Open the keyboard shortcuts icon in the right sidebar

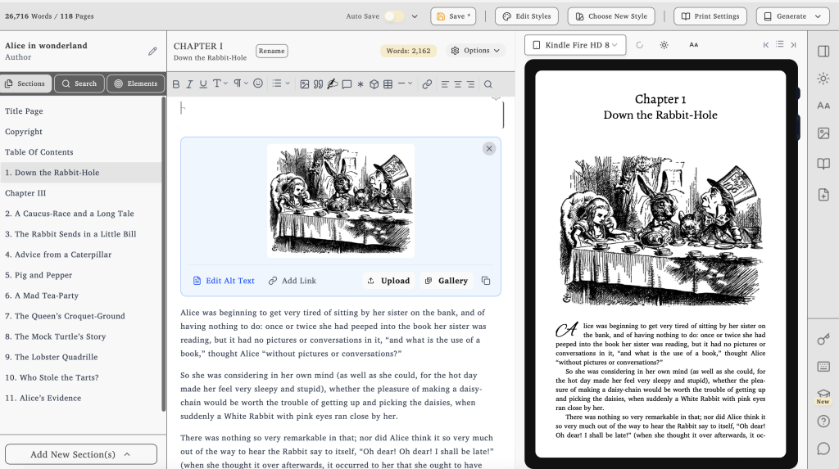(x=823, y=367)
